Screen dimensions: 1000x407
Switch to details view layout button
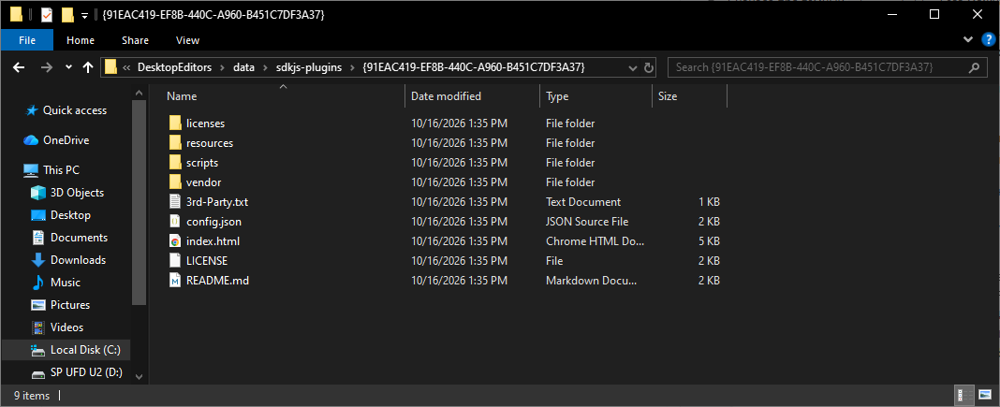tap(964, 396)
